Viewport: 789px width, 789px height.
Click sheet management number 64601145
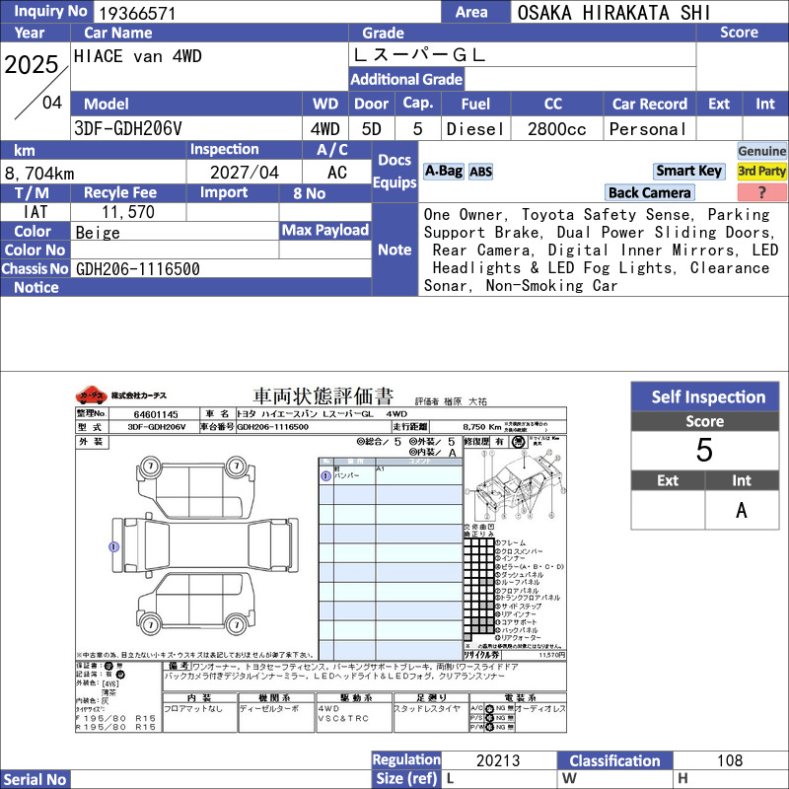point(156,414)
